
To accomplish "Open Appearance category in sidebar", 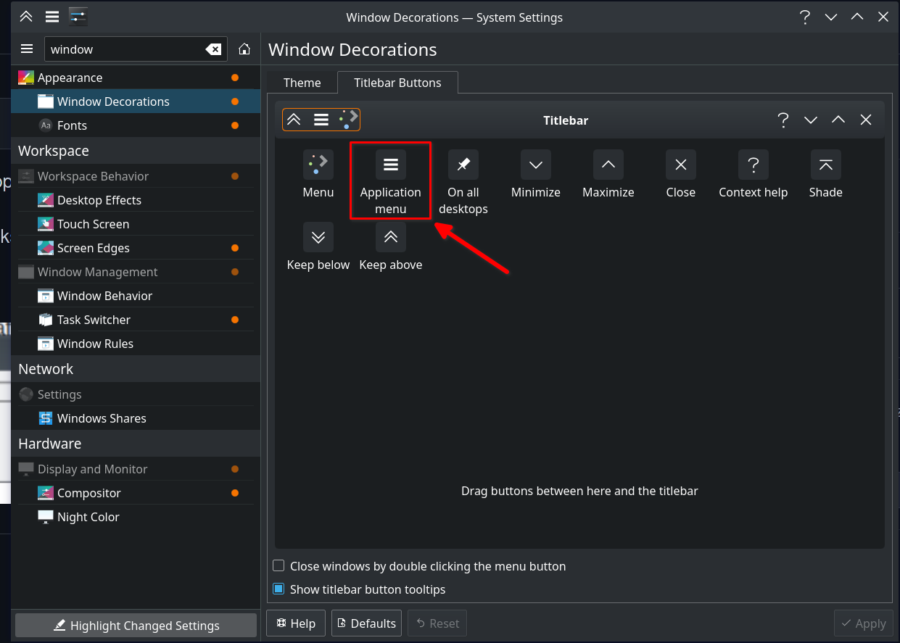I will coord(136,78).
